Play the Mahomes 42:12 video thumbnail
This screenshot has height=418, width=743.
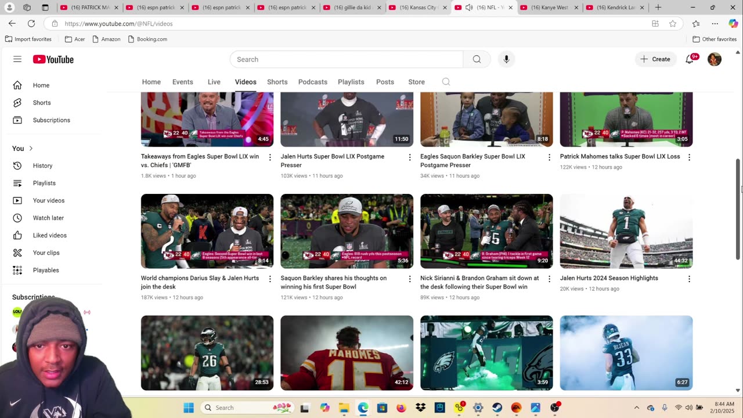[347, 353]
